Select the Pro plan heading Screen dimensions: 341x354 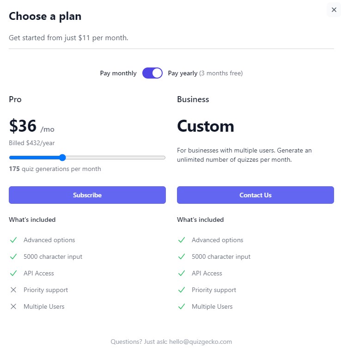(x=15, y=99)
